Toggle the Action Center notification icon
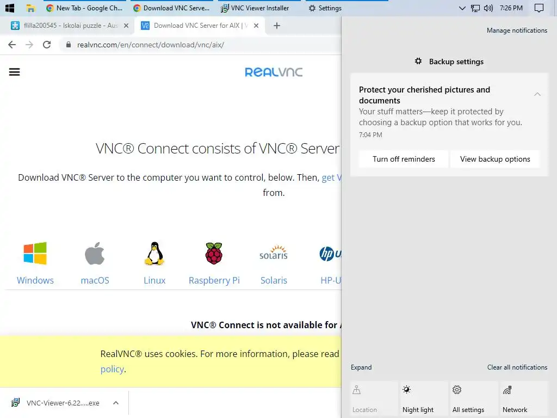 (x=539, y=8)
